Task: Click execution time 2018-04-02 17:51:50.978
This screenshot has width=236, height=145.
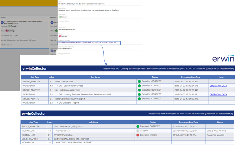Action: click(186, 99)
